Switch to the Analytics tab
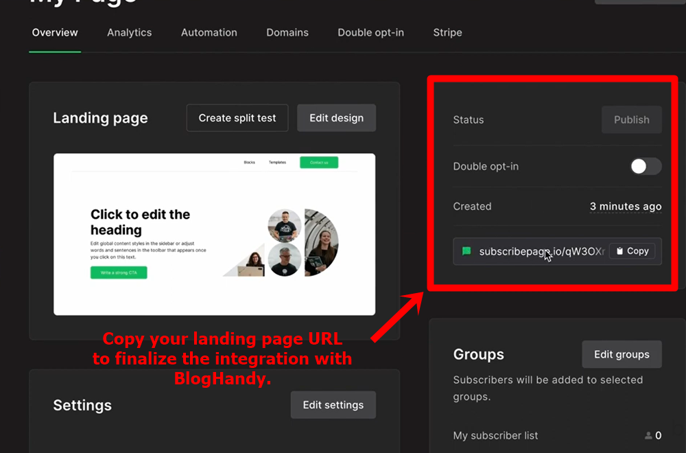 (129, 32)
